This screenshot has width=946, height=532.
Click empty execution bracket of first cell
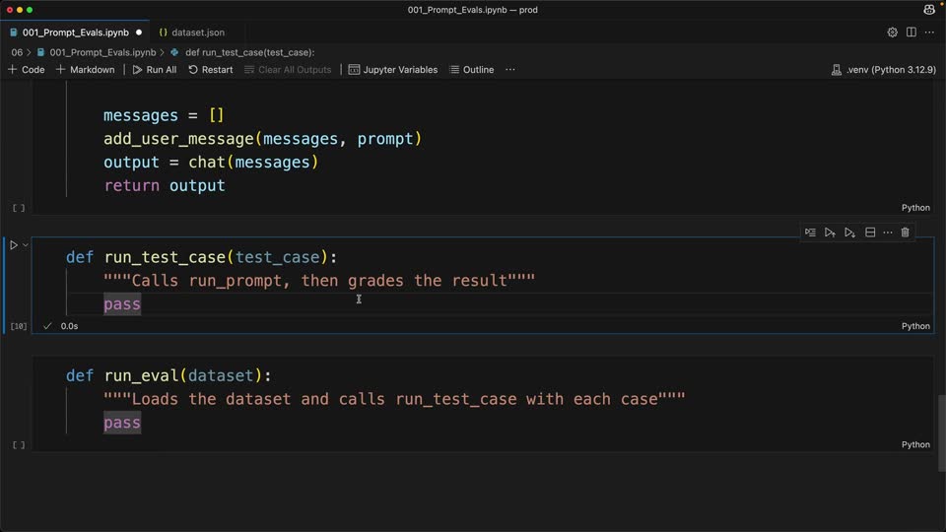[19, 208]
